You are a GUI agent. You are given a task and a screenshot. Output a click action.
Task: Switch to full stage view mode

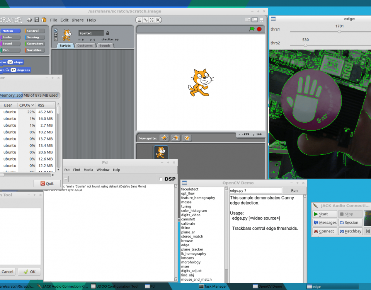pyautogui.click(x=255, y=20)
